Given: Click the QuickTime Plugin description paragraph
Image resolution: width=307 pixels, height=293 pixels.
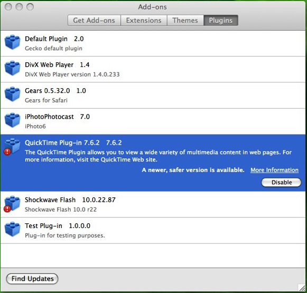Looking at the screenshot, I should coord(158,156).
